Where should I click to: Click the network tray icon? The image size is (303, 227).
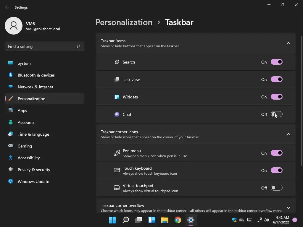259,220
